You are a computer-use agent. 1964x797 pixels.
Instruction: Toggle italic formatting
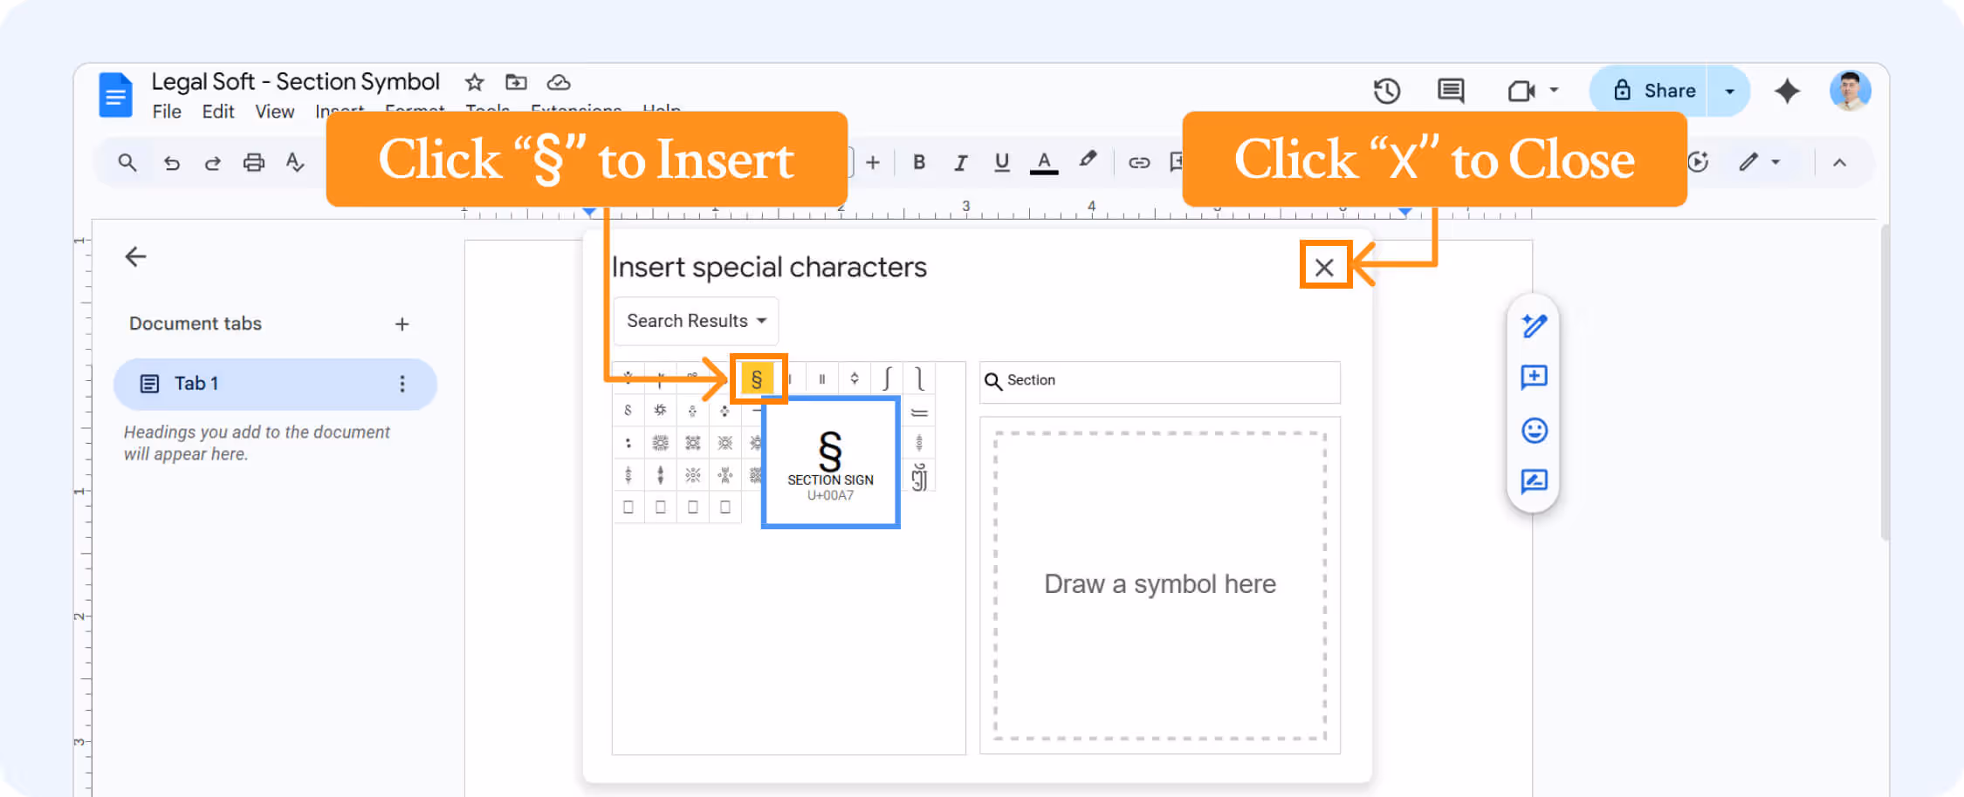[x=960, y=162]
